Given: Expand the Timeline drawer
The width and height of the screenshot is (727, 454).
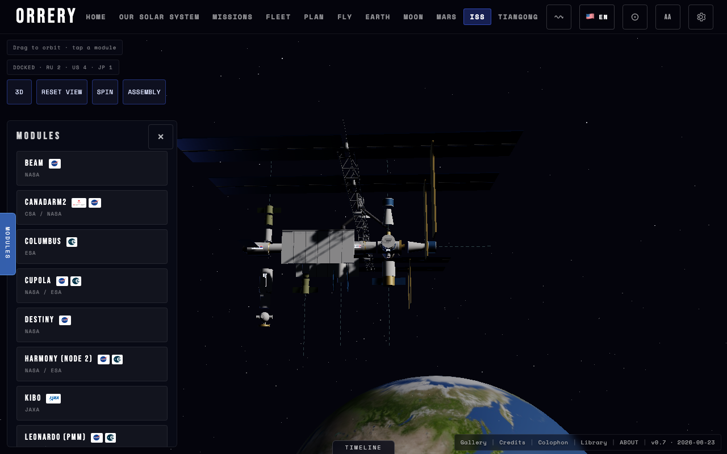Looking at the screenshot, I should pyautogui.click(x=363, y=447).
